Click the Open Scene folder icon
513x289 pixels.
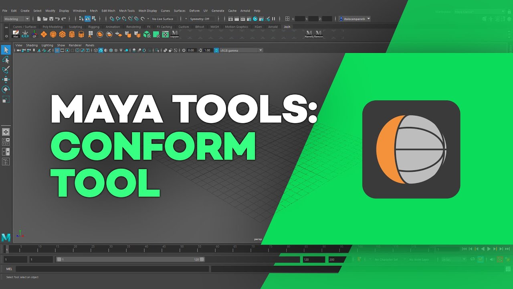click(45, 19)
